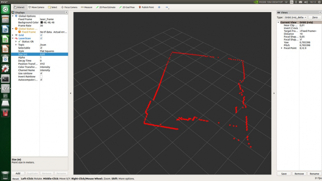Open the Trash in dock
322x181 pixels.
5,175
